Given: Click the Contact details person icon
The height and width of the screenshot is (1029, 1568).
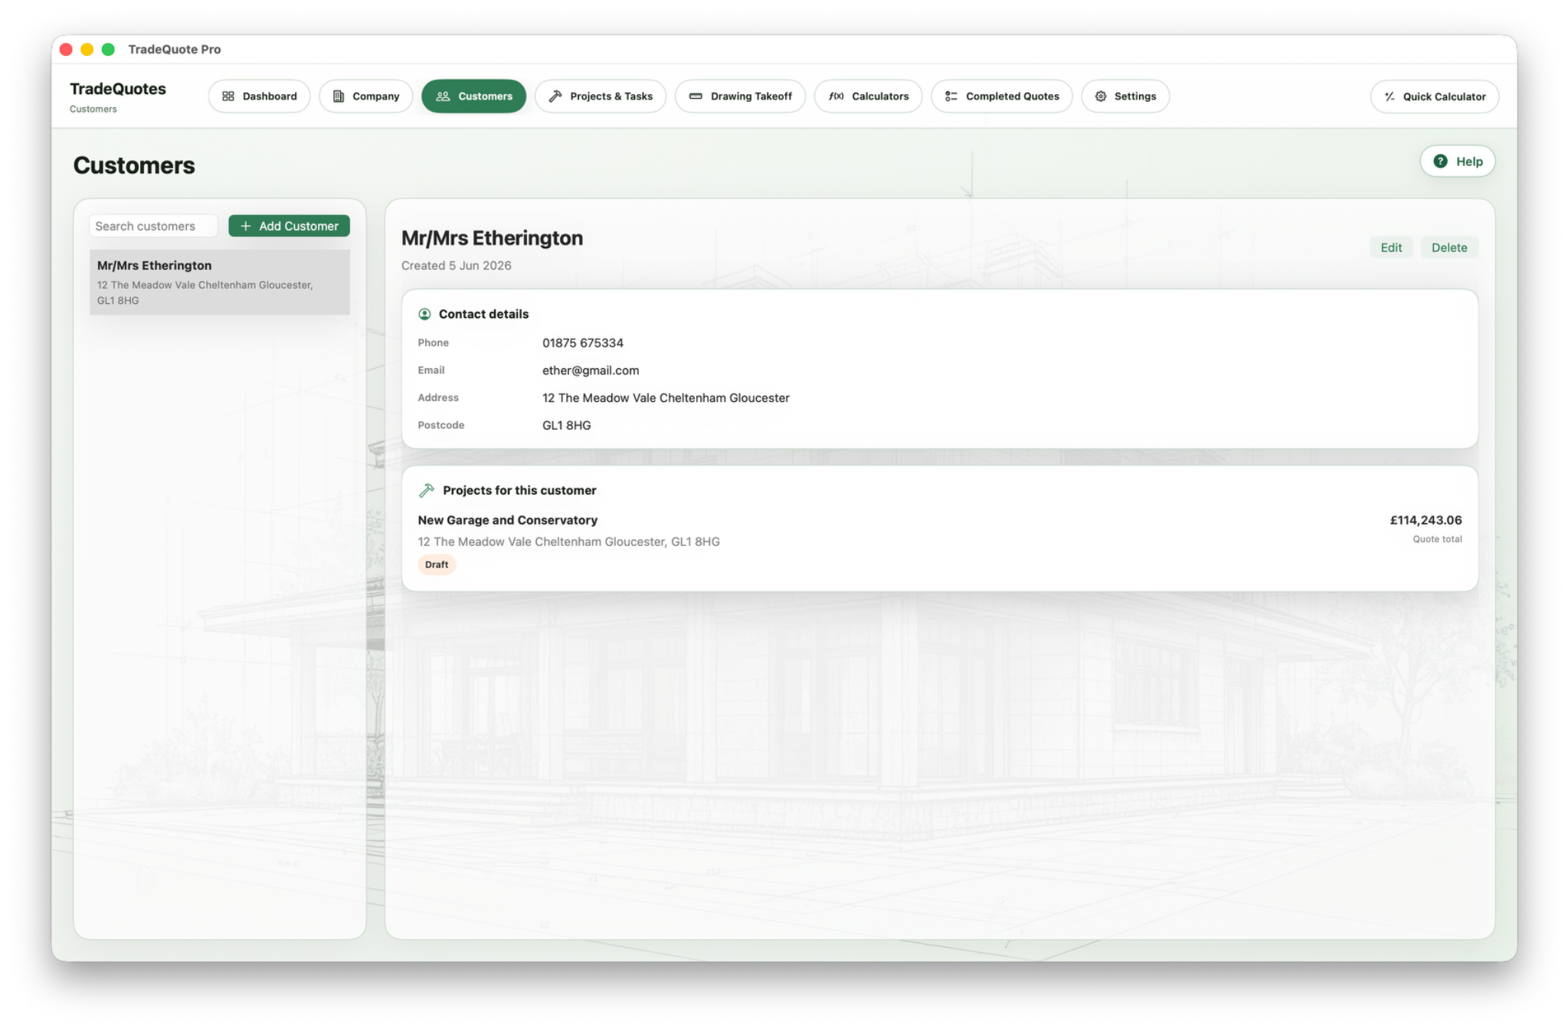Looking at the screenshot, I should point(424,315).
